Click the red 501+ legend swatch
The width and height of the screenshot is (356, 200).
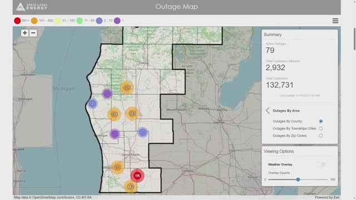point(17,21)
